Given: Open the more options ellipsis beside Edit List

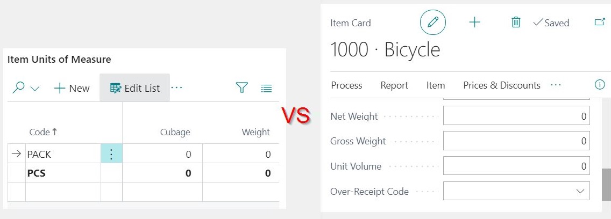Looking at the screenshot, I should pos(176,87).
